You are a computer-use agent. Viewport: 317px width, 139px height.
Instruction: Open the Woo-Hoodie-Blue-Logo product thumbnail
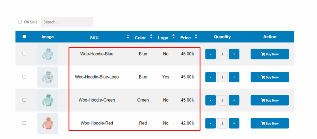(48, 77)
